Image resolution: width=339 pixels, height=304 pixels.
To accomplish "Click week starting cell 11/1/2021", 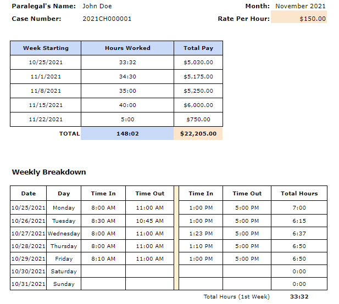I will pos(46,77).
